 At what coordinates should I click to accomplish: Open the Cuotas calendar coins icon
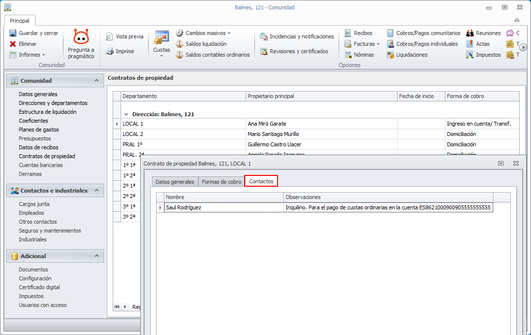(161, 37)
